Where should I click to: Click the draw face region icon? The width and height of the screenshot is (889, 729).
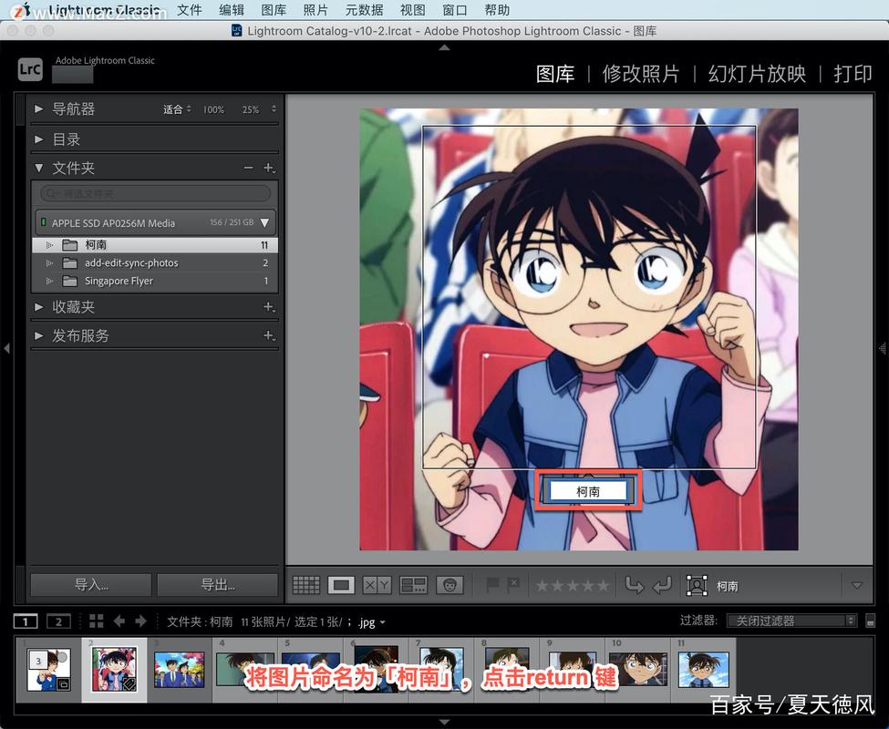coord(697,585)
